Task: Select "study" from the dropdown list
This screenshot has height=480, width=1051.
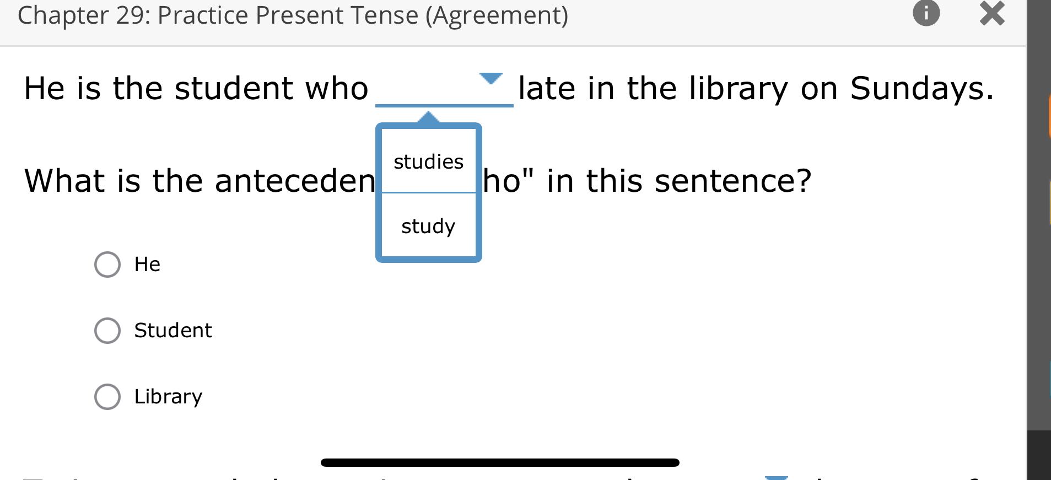Action: point(428,225)
